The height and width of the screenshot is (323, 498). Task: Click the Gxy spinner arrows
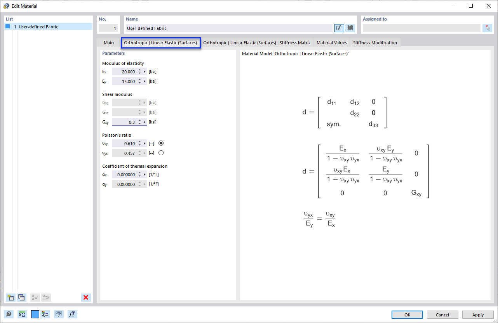tap(139, 122)
